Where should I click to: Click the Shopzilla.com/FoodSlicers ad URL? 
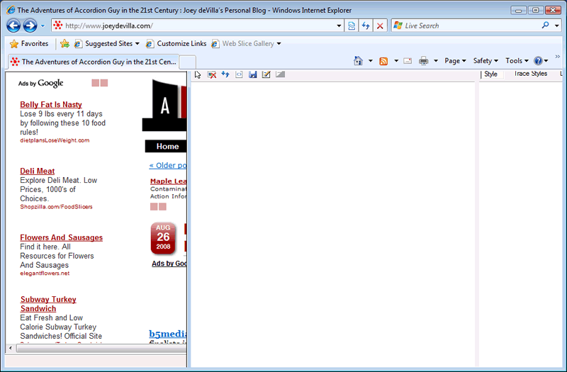[56, 207]
